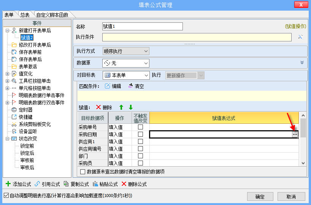Image resolution: width=311 pixels, height=205 pixels.
Task: Click the 编辑 match condition icon
Action: (107, 86)
